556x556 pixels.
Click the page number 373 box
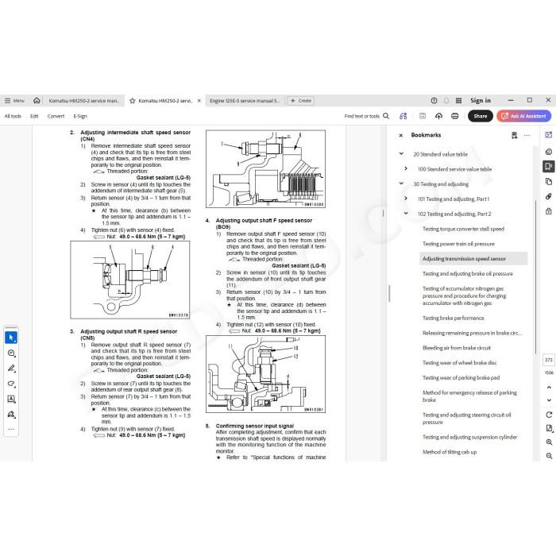click(549, 360)
